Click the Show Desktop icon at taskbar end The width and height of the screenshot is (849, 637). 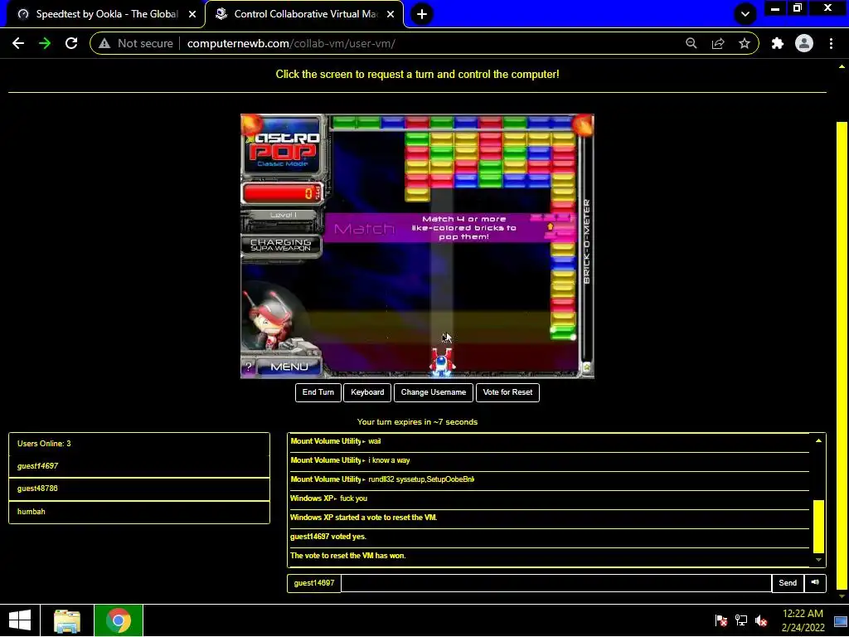coord(841,620)
